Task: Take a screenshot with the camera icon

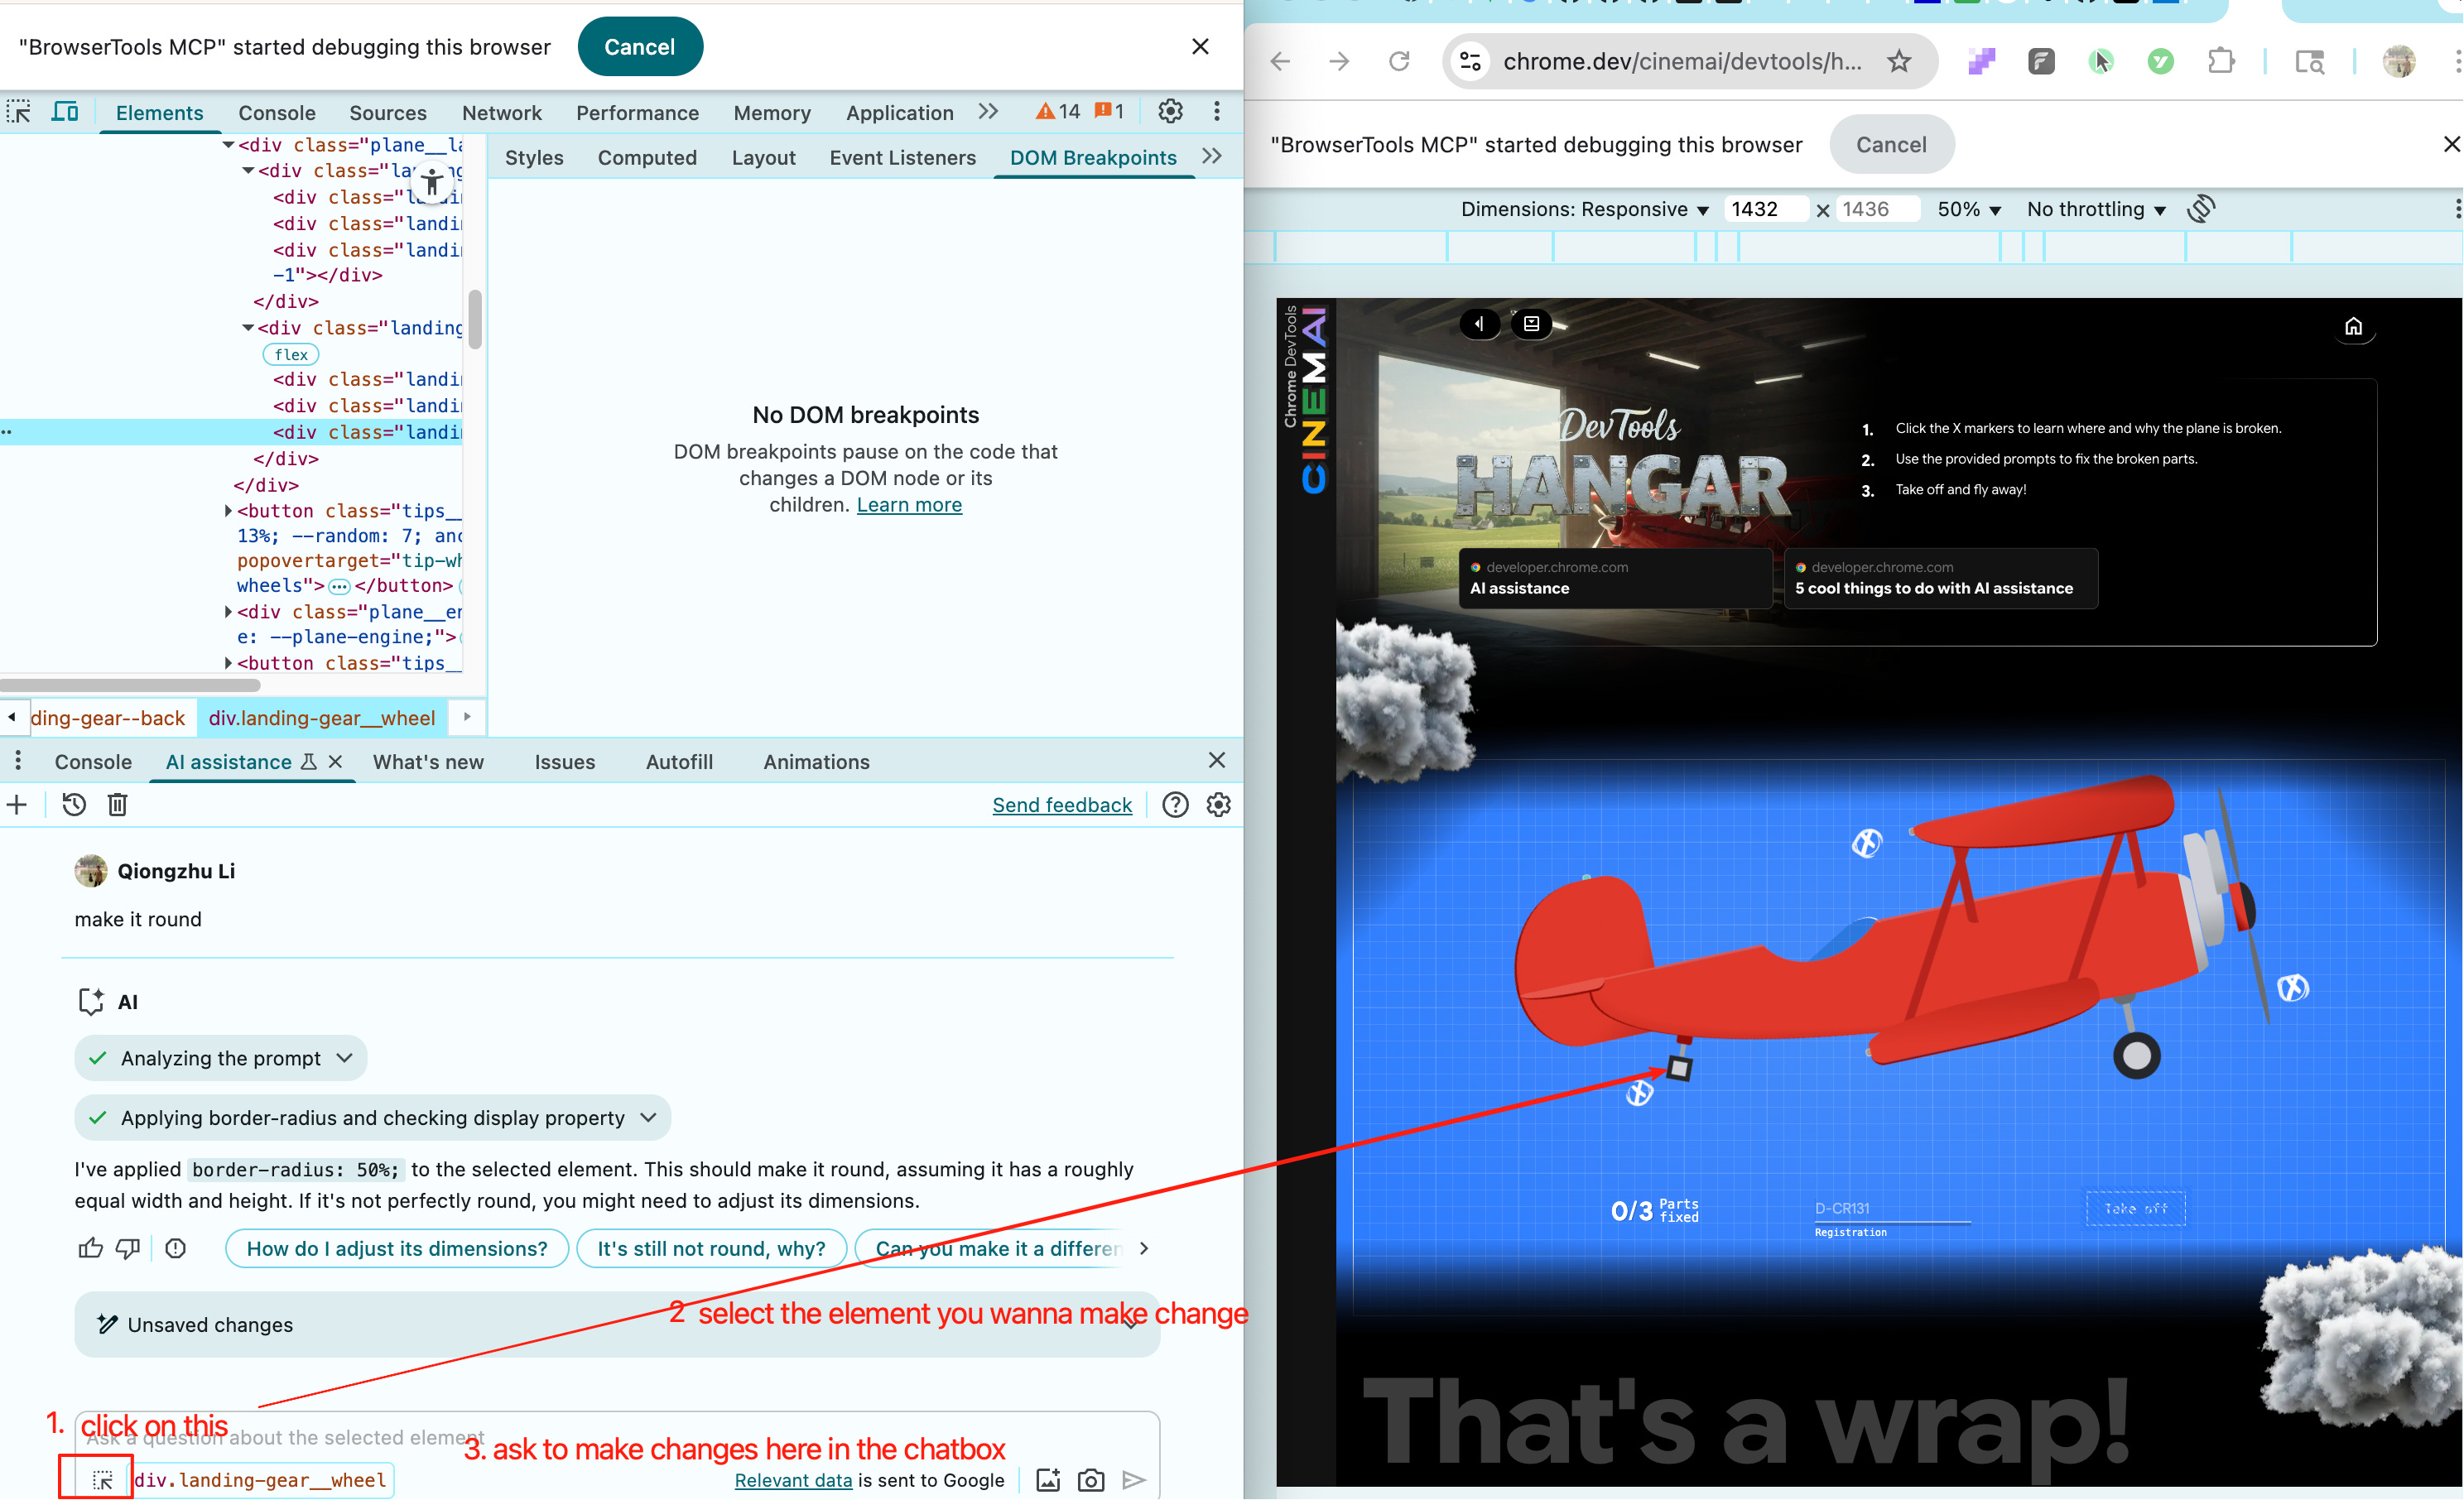Action: tap(1091, 1480)
